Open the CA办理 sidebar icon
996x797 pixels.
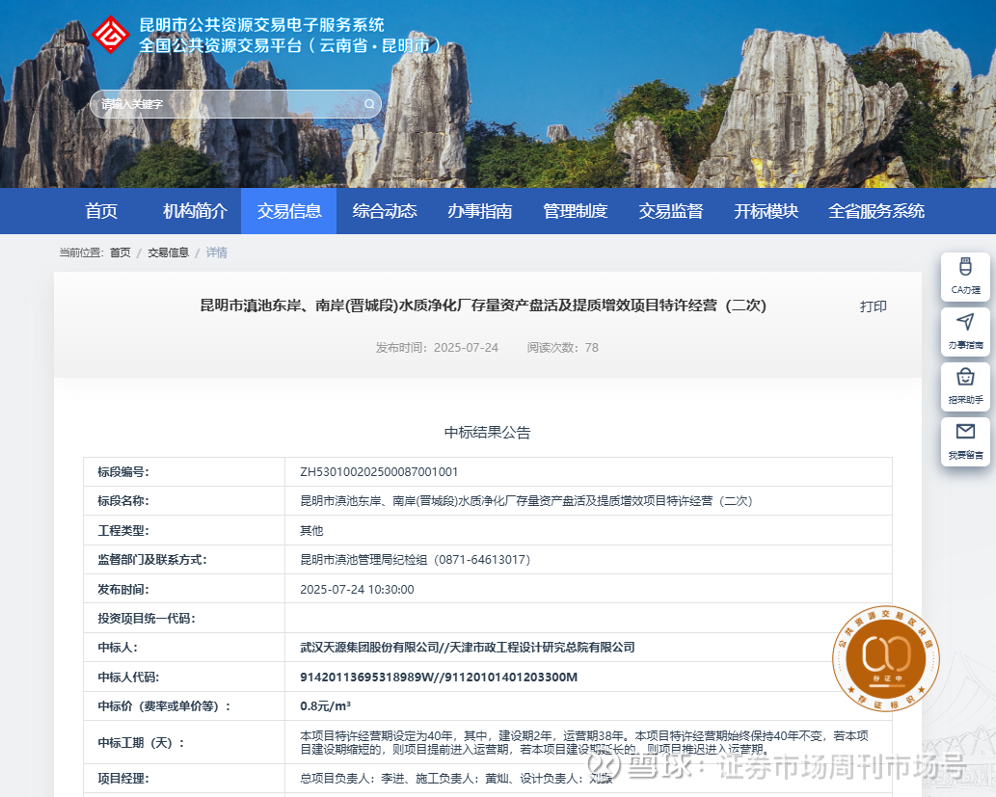click(x=965, y=277)
